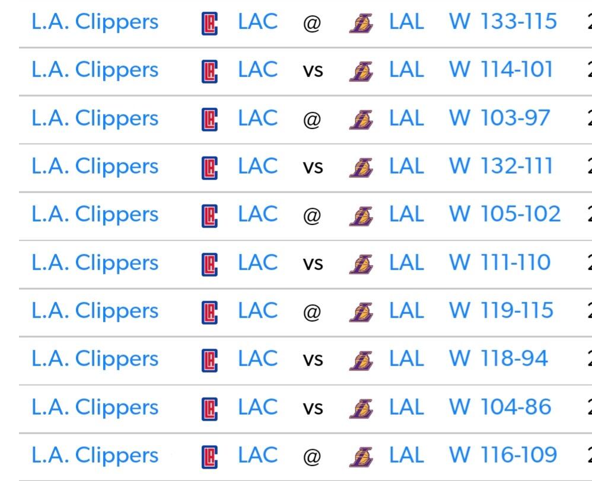Image resolution: width=592 pixels, height=481 pixels.
Task: Click Lakers logo in W 118-94 row
Action: (361, 360)
